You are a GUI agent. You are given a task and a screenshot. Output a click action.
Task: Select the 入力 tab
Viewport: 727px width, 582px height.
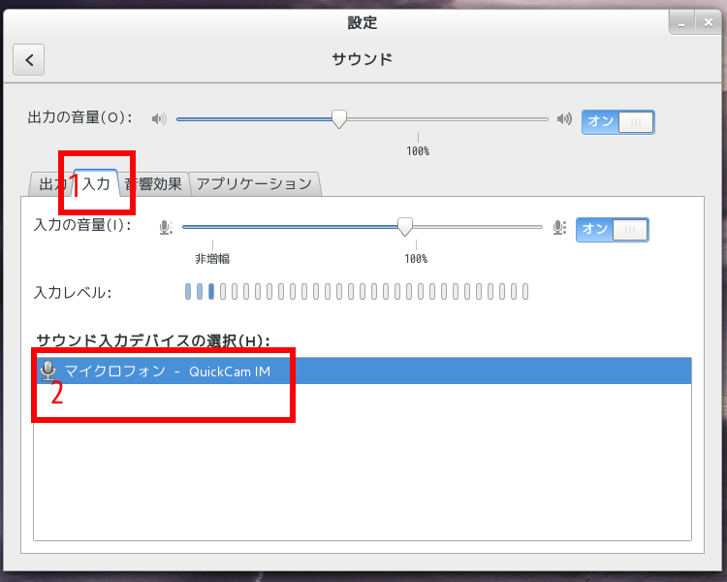(x=96, y=183)
